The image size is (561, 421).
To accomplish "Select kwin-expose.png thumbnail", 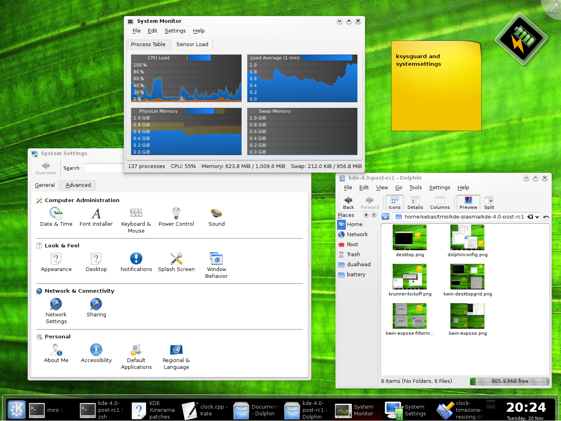I will pyautogui.click(x=467, y=316).
